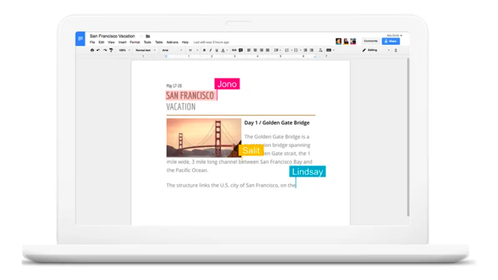
Task: View the first collaborator avatar
Action: click(x=339, y=41)
